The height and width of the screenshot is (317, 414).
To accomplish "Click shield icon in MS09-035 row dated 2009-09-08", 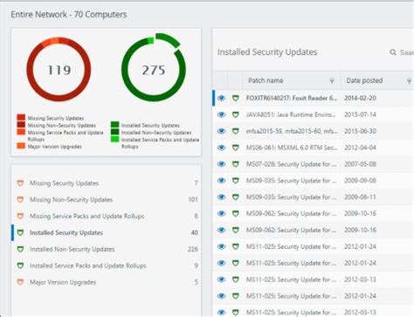I will point(236,181).
